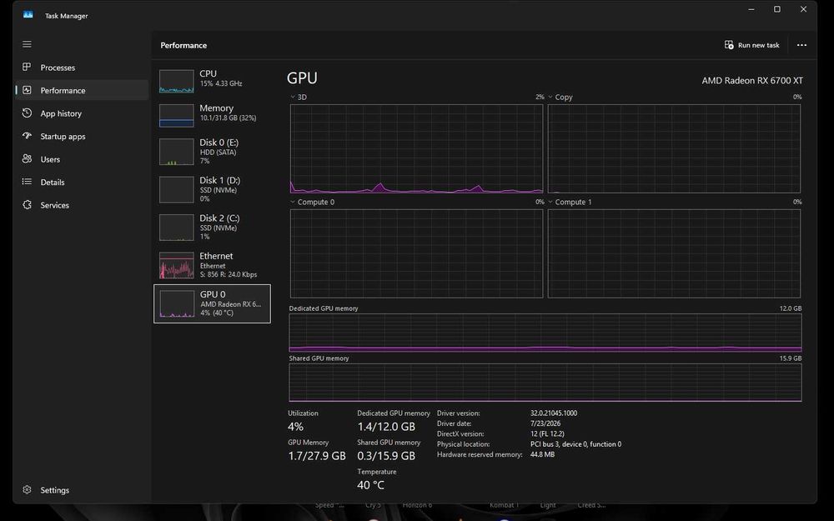The height and width of the screenshot is (521, 834).
Task: Click the App history clock icon
Action: pyautogui.click(x=27, y=113)
